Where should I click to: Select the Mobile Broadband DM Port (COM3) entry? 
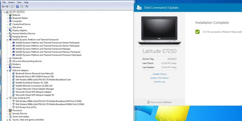click(x=49, y=101)
